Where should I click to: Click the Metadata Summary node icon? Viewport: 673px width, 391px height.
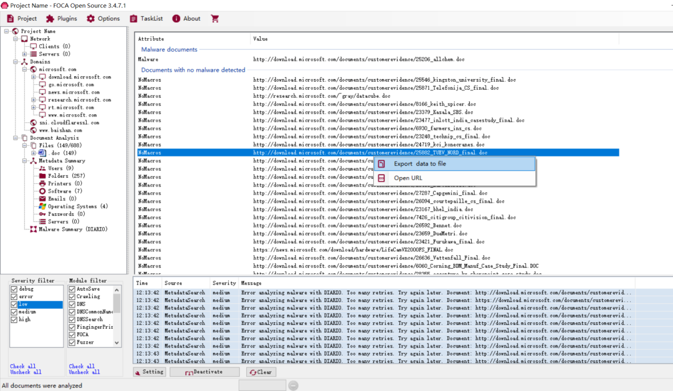point(34,161)
